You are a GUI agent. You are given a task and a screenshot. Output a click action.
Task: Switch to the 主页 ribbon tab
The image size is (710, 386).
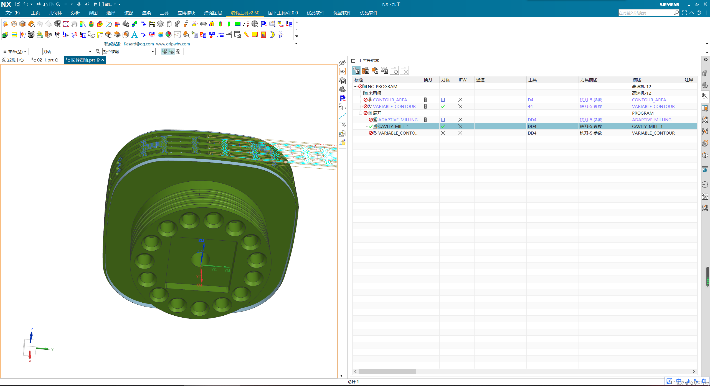click(35, 13)
